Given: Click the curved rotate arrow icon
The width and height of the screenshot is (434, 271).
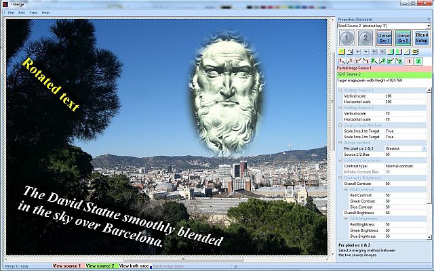Looking at the screenshot, I should [350, 51].
